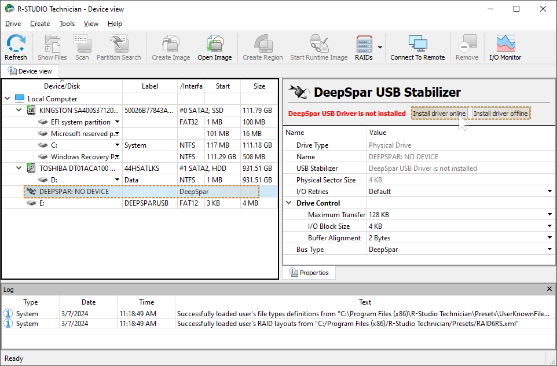
Task: Collapse the Local Computer tree node
Action: (x=8, y=98)
